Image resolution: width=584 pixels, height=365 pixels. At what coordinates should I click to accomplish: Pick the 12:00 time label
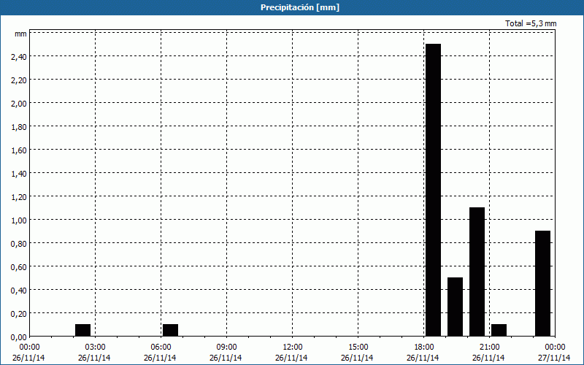click(x=293, y=347)
